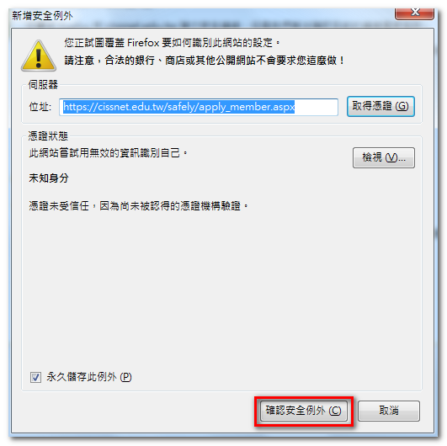Image resolution: width=447 pixels, height=446 pixels.
Task: Click the bold 請注意 bank warning line
Action: (205, 61)
